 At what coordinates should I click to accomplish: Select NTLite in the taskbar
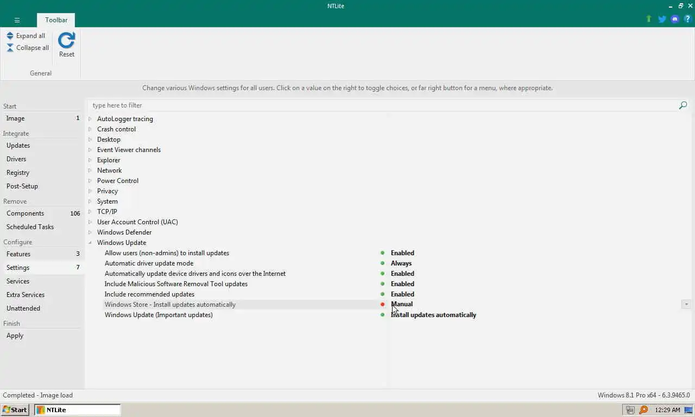pos(78,410)
